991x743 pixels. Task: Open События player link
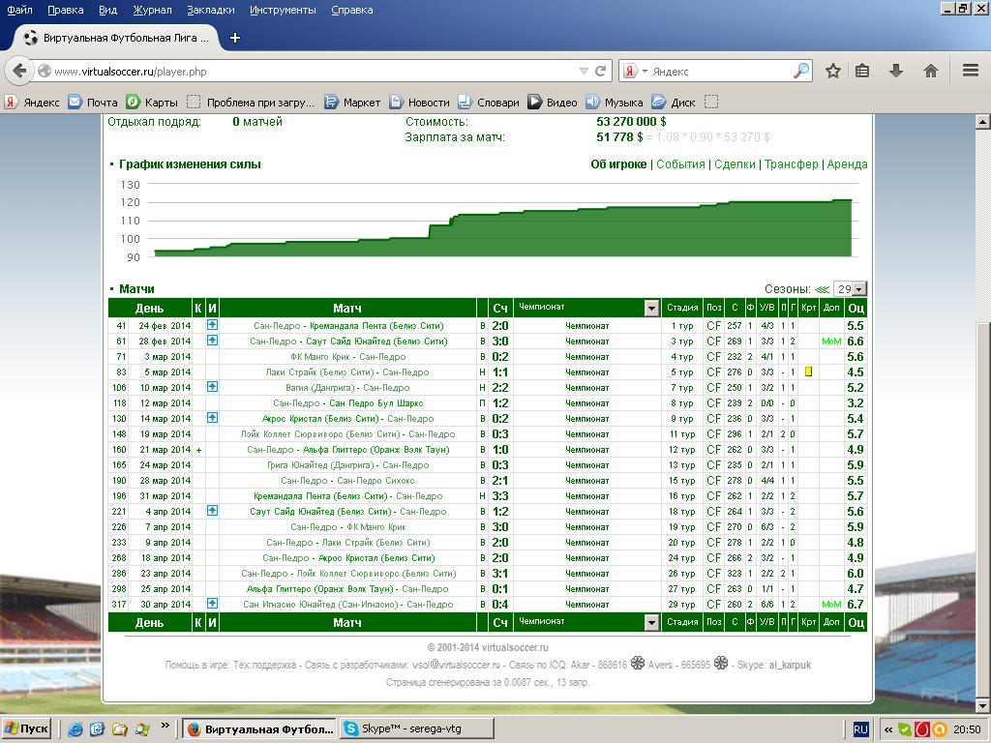tap(680, 164)
